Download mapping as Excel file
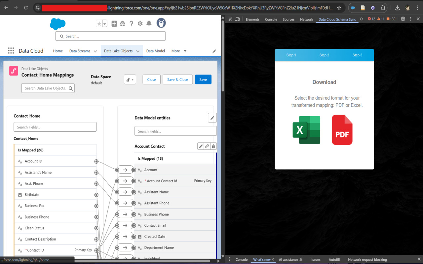Screen dimensions: 423x264 306,130
